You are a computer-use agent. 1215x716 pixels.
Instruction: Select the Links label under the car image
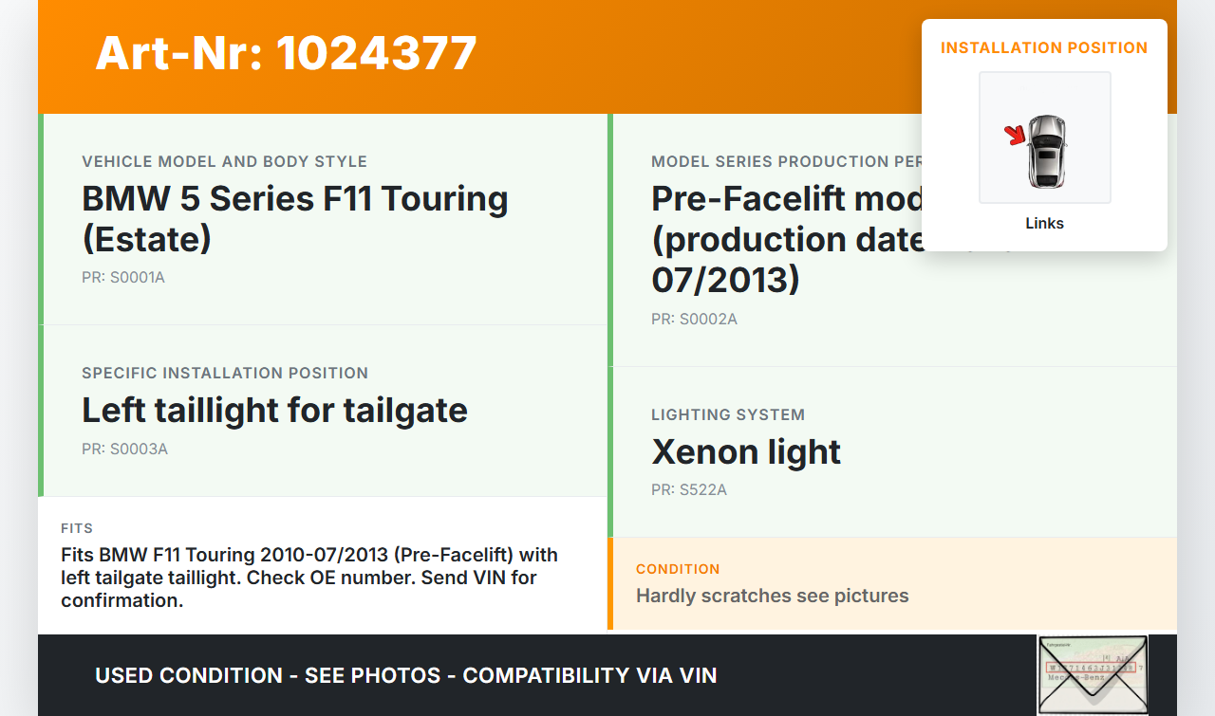click(1044, 224)
